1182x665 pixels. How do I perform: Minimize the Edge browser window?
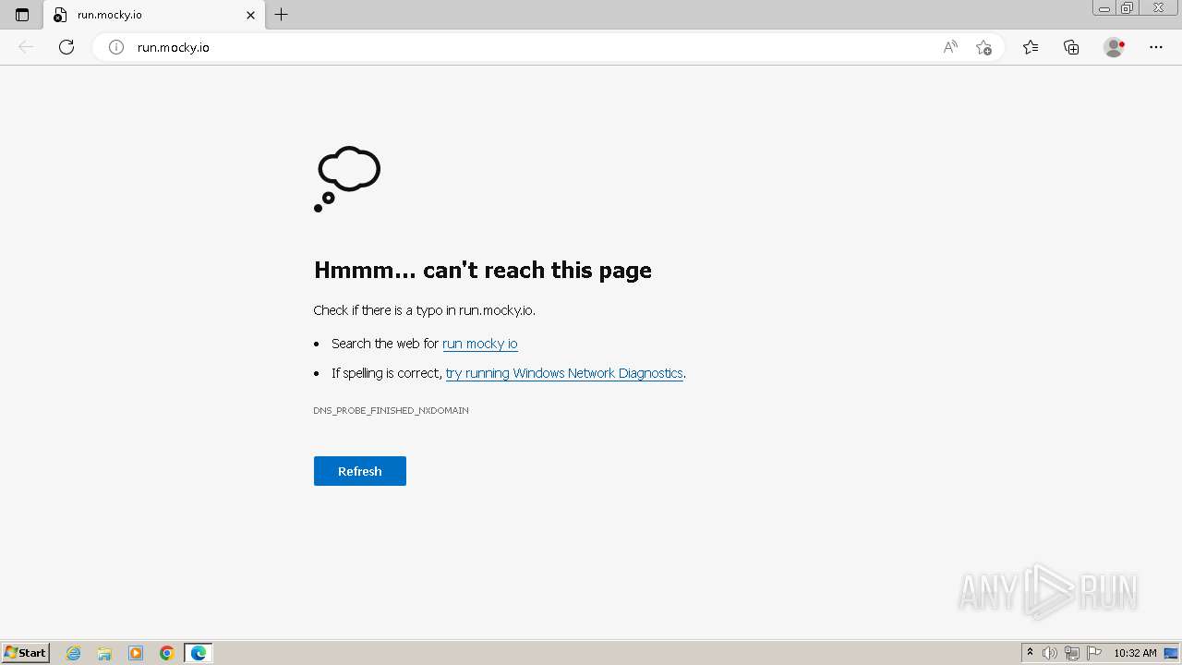click(1104, 8)
